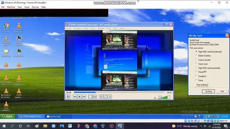Open the VLC Video menu
This screenshot has width=230, height=129.
click(93, 28)
